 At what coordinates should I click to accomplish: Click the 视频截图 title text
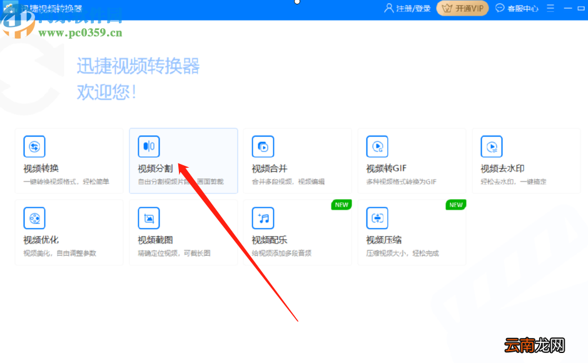(155, 240)
